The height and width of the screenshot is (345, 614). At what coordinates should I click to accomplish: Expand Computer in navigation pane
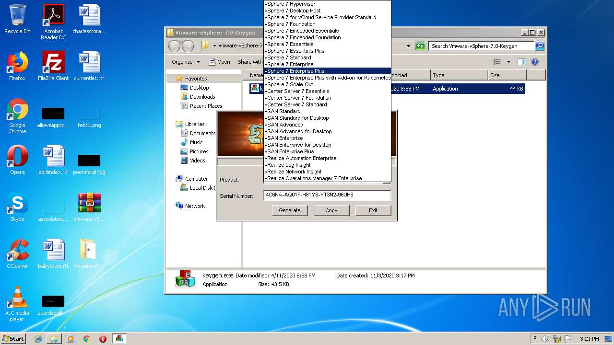pyautogui.click(x=192, y=179)
